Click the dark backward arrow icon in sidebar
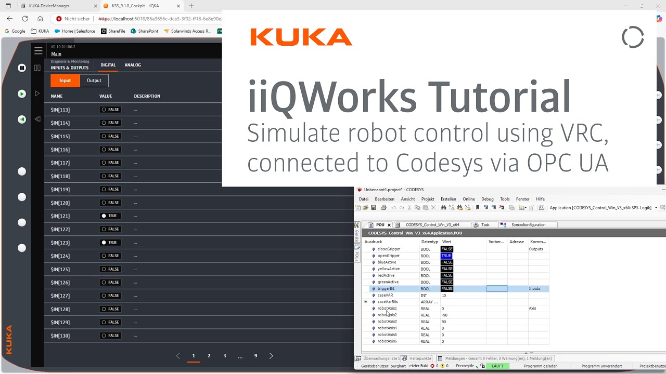The image size is (666, 374). (37, 119)
